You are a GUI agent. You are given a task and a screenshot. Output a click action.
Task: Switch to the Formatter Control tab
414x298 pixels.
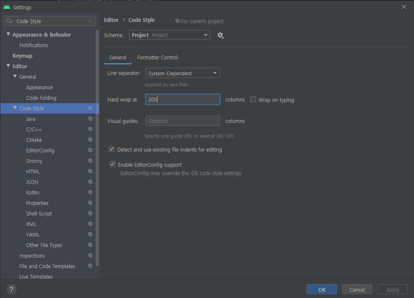tap(157, 57)
